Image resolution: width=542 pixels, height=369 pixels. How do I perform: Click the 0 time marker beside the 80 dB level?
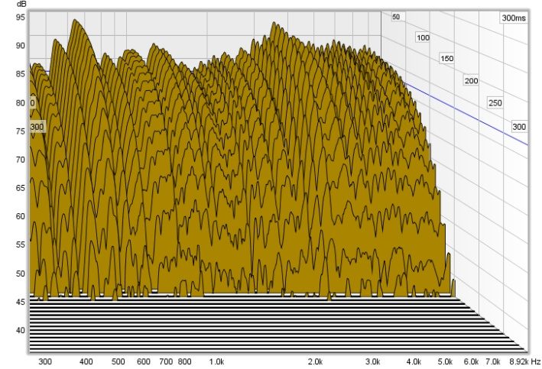pos(33,103)
